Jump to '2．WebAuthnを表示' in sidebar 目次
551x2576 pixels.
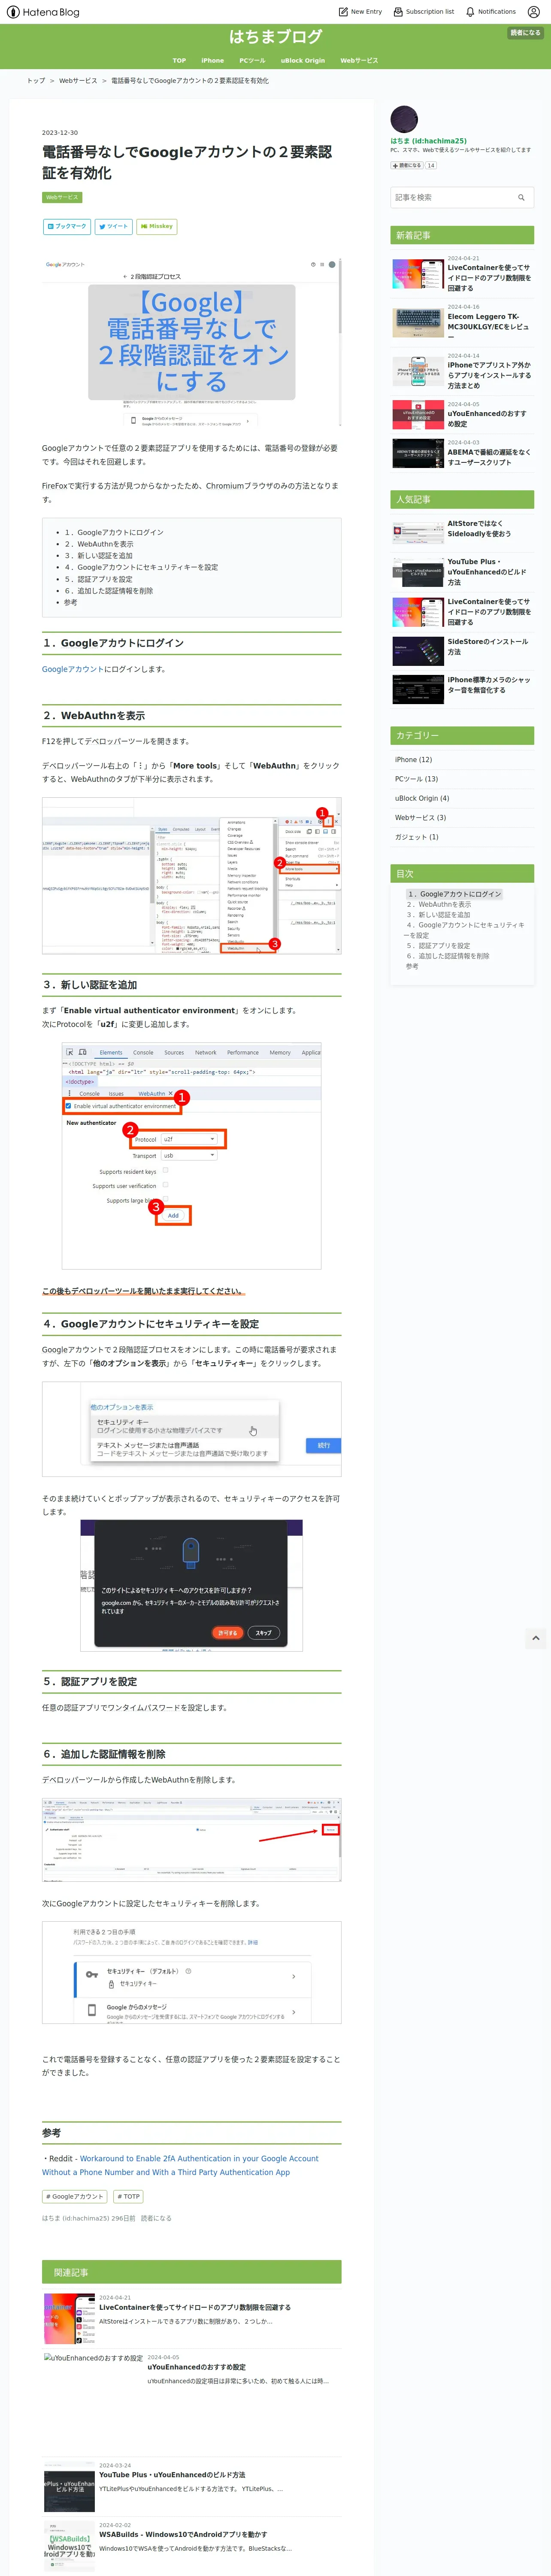438,904
